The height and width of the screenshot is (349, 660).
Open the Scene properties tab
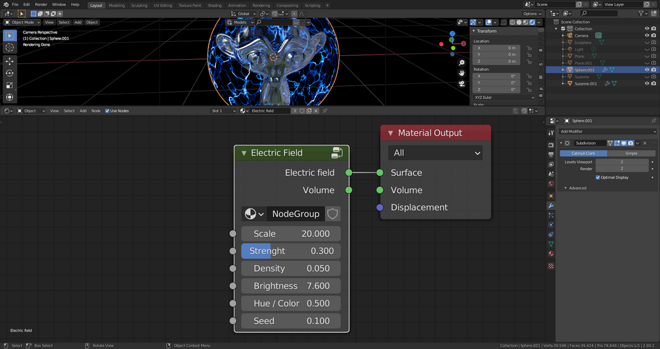coord(551,174)
